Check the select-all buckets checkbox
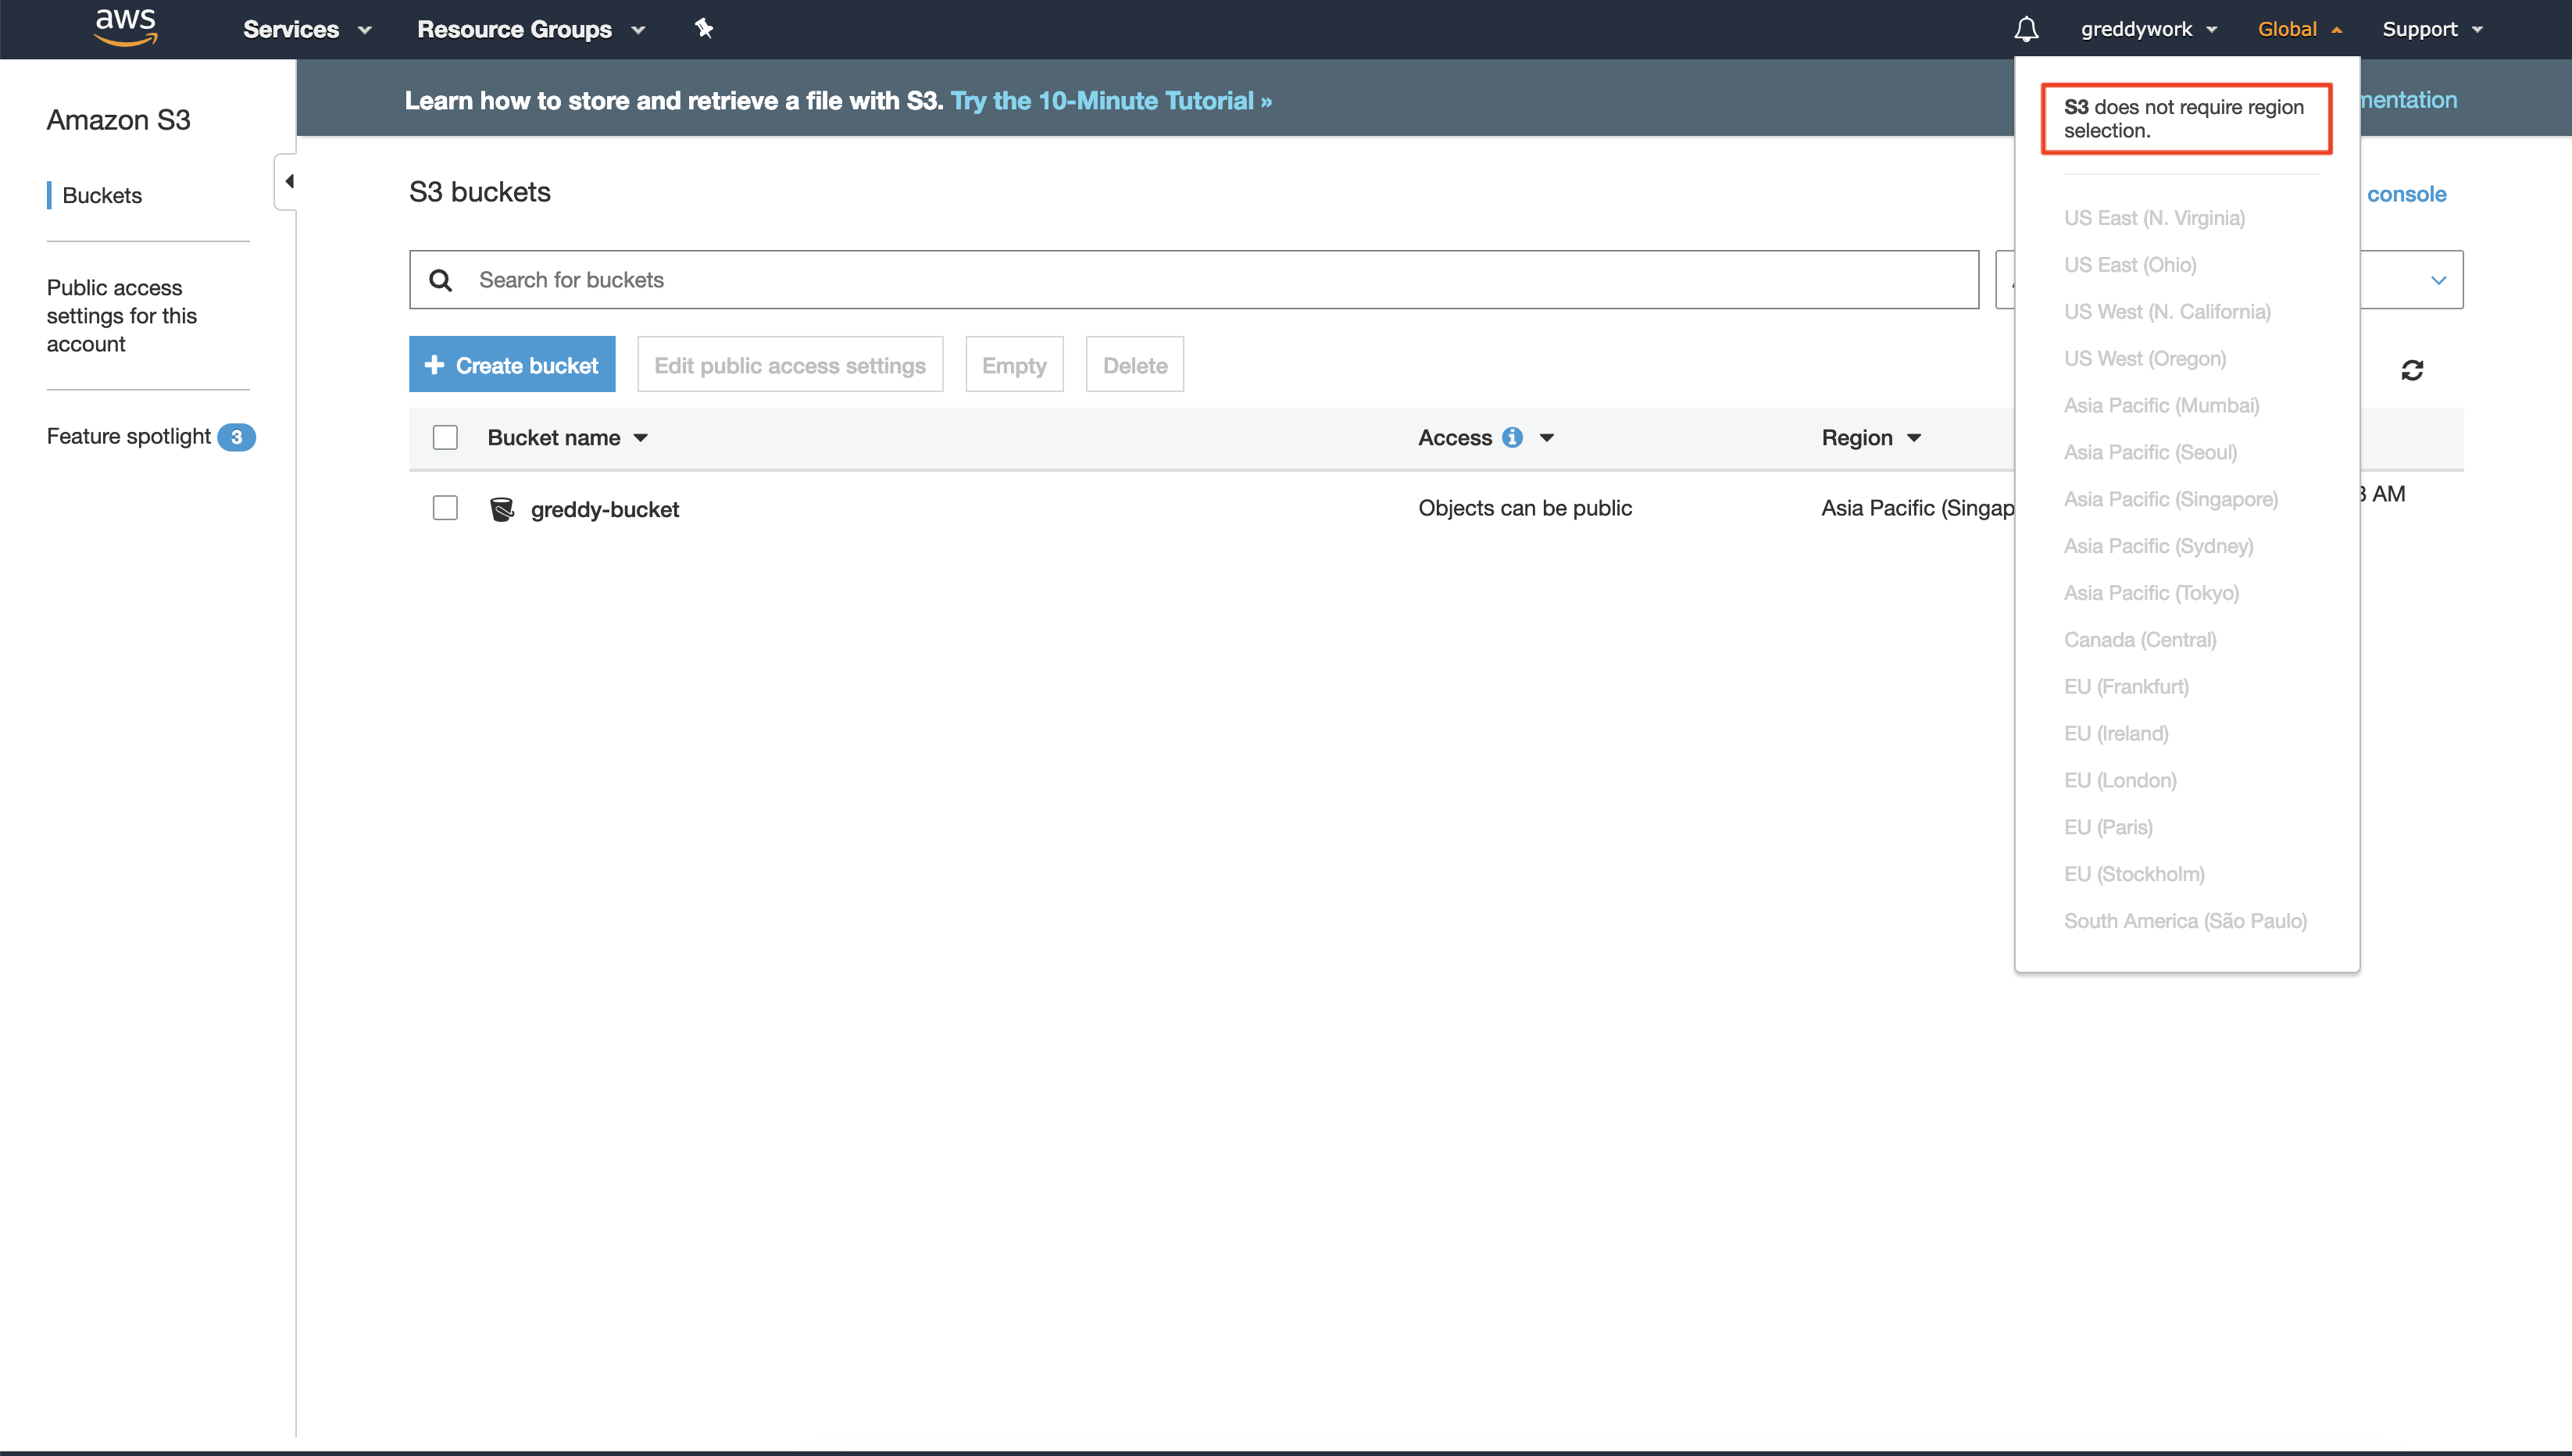The width and height of the screenshot is (2572, 1456). coord(445,437)
